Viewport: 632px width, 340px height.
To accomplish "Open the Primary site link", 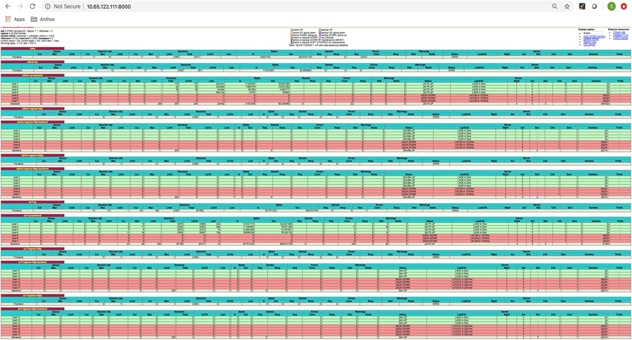I will (x=620, y=32).
